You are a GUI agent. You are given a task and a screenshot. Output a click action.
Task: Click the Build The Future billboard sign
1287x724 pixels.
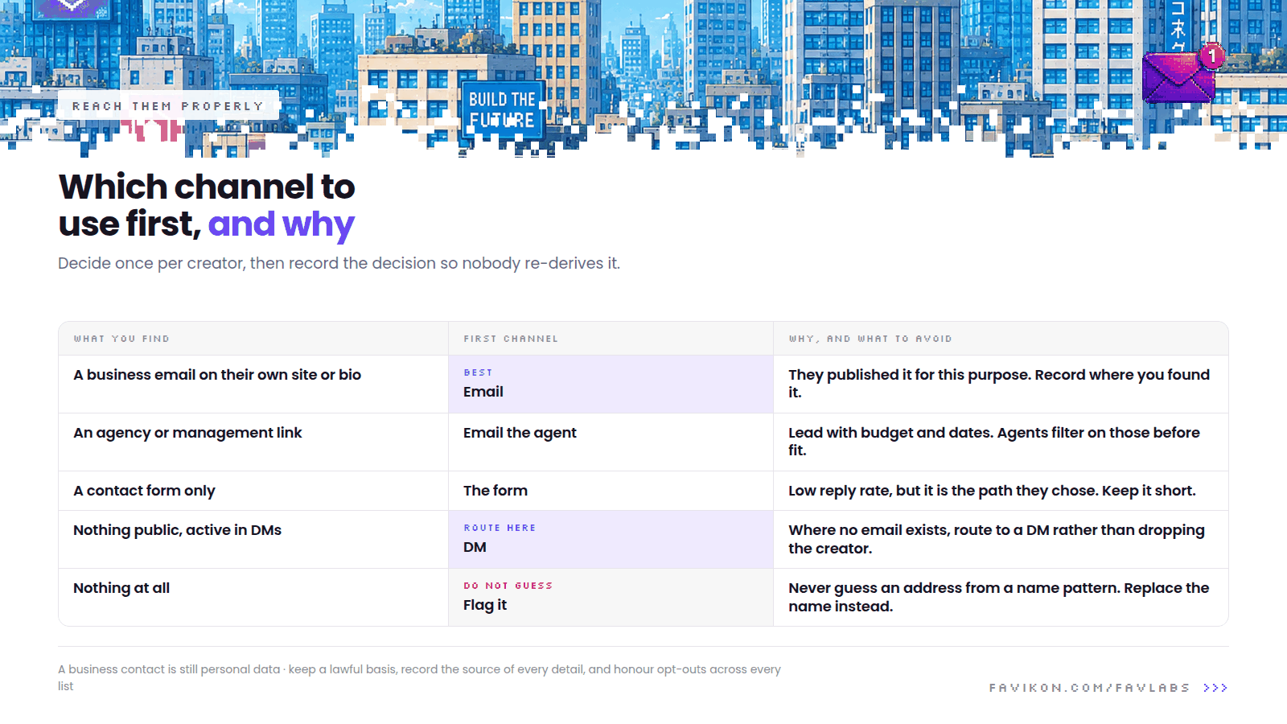[503, 110]
